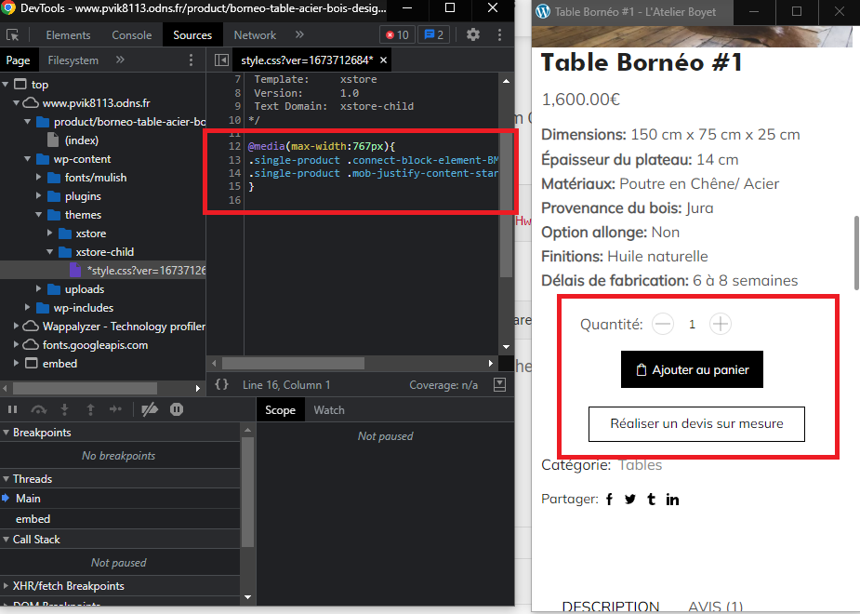Viewport: 860px width, 614px height.
Task: Pretty print with curly braces icon
Action: tap(221, 384)
